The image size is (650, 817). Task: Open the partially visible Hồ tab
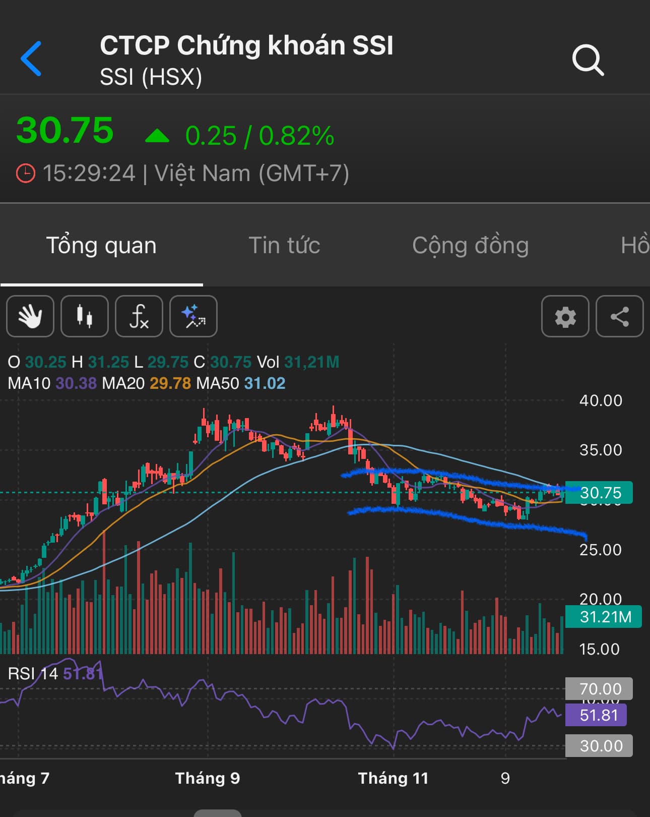tap(635, 246)
